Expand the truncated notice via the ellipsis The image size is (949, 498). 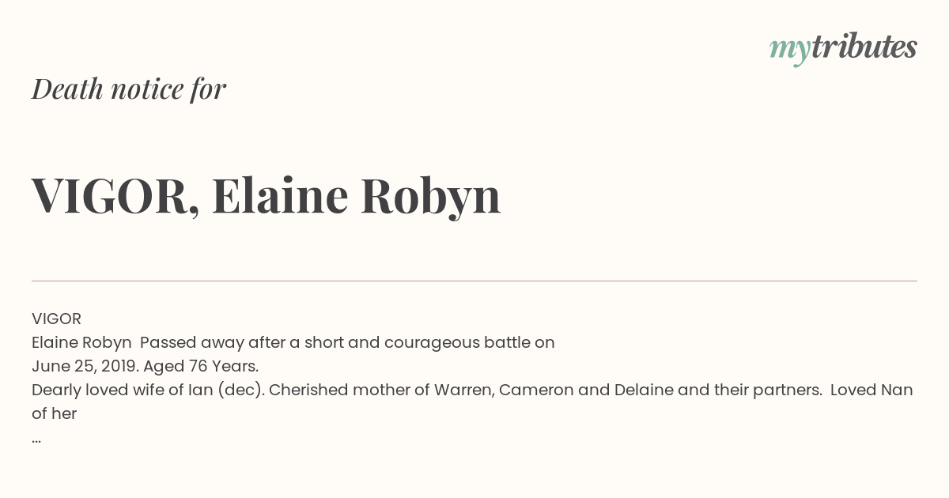coord(36,440)
